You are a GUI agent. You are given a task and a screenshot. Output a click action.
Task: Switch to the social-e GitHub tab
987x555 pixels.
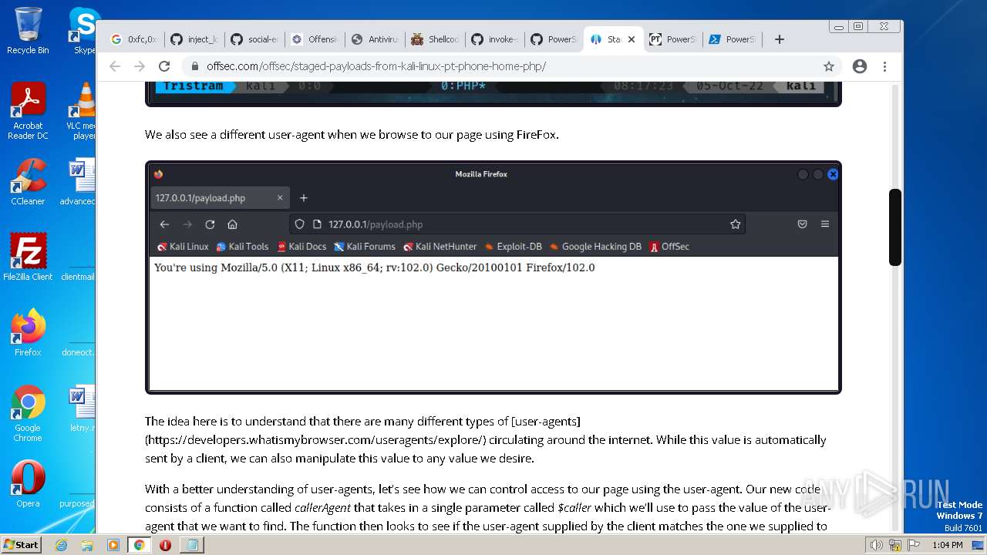pos(254,39)
